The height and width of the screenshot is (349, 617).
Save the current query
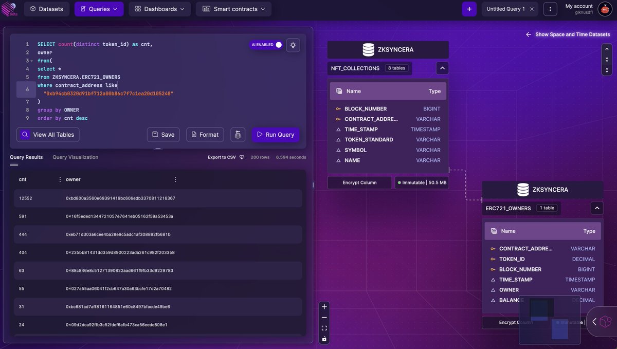164,135
